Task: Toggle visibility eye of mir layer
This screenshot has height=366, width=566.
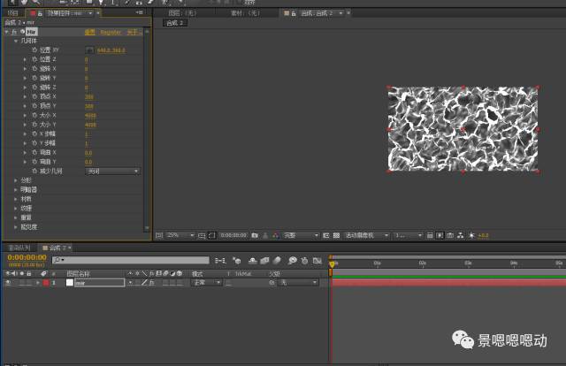Action: pyautogui.click(x=8, y=283)
